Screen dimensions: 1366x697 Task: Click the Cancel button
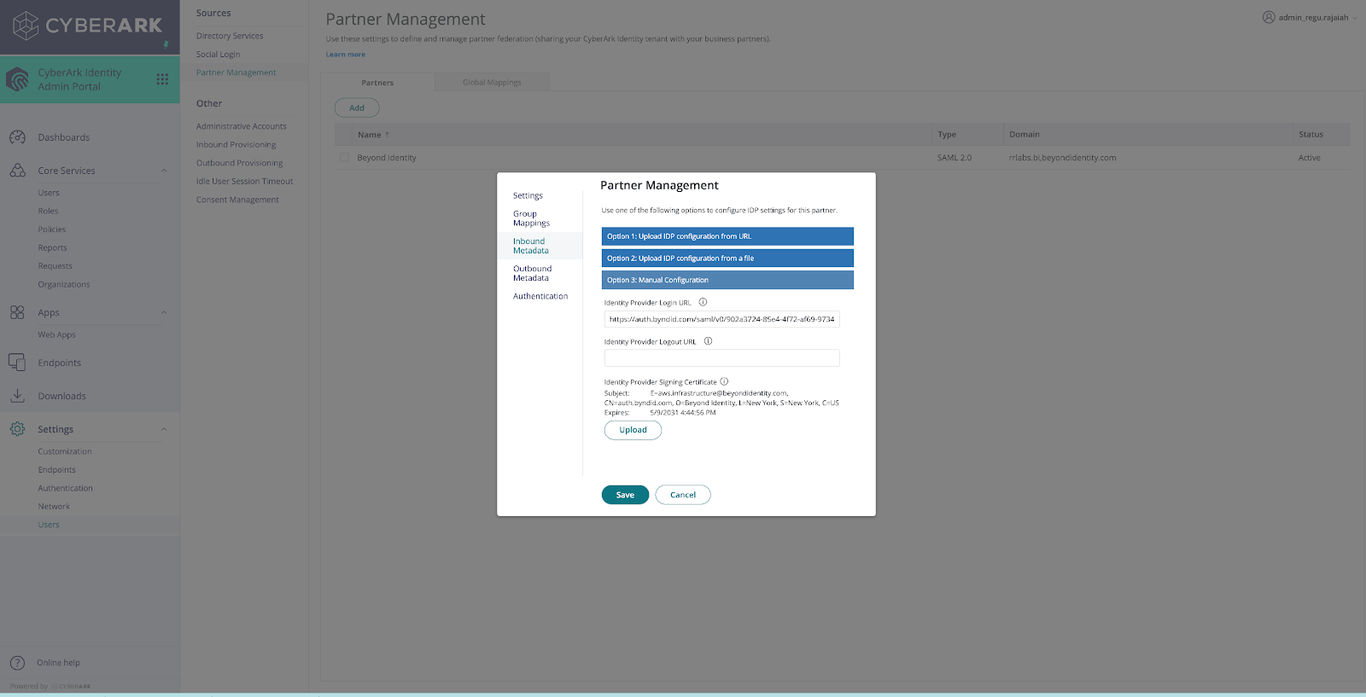[x=683, y=495]
